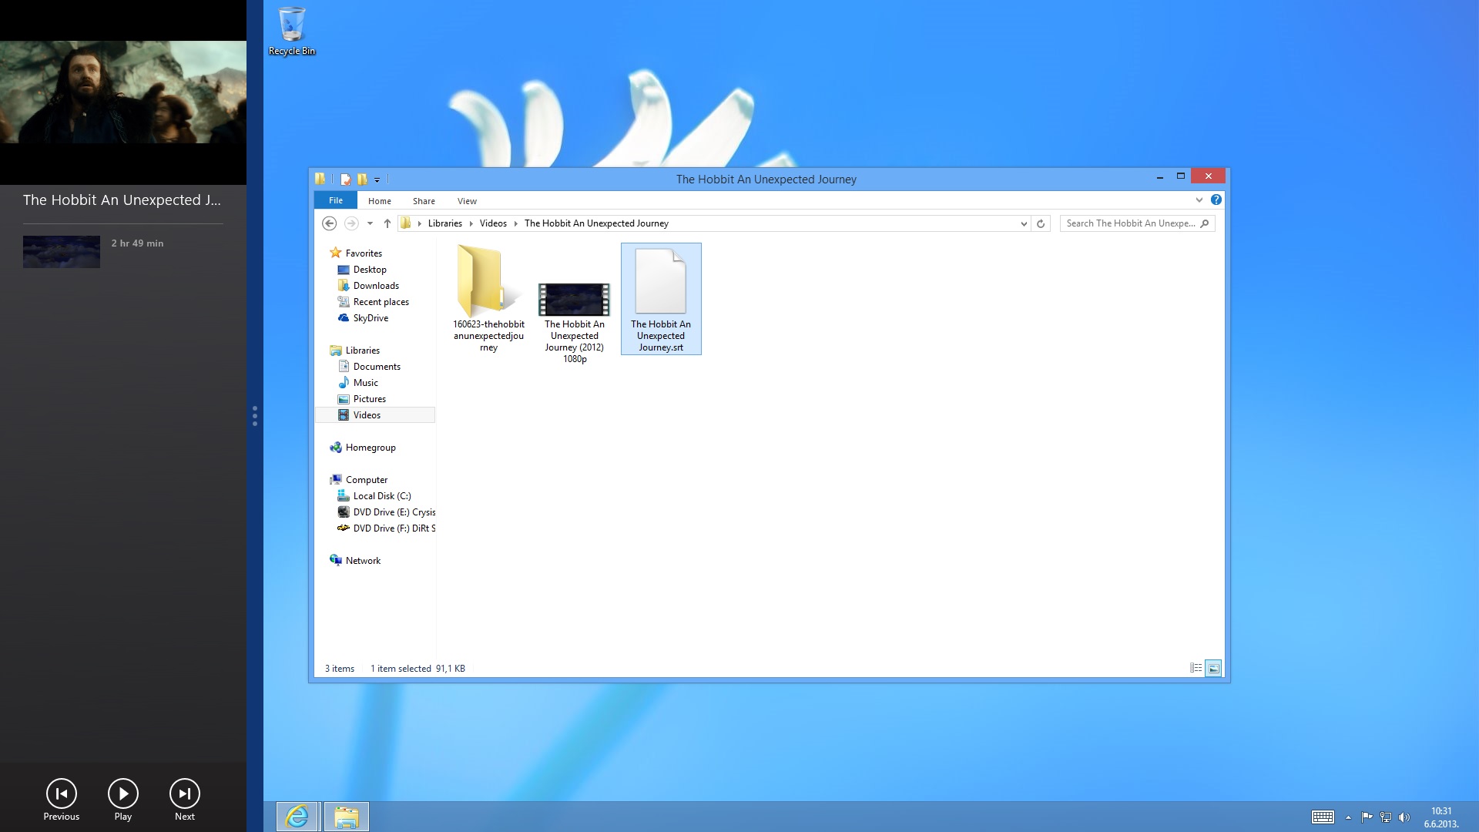Click the Search The Hobbit field
1479x832 pixels.
(1130, 223)
